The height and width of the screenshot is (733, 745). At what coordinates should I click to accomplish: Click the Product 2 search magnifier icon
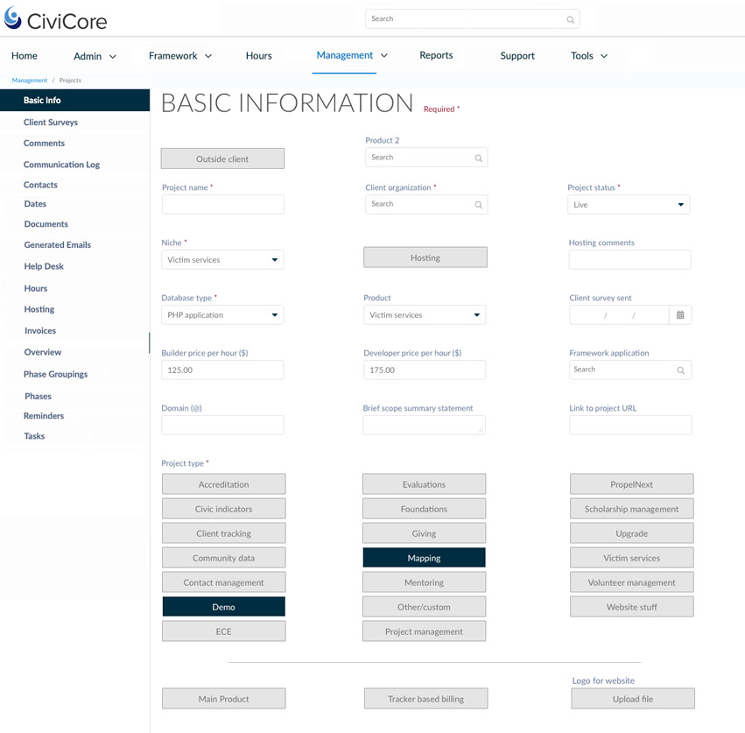coord(478,159)
